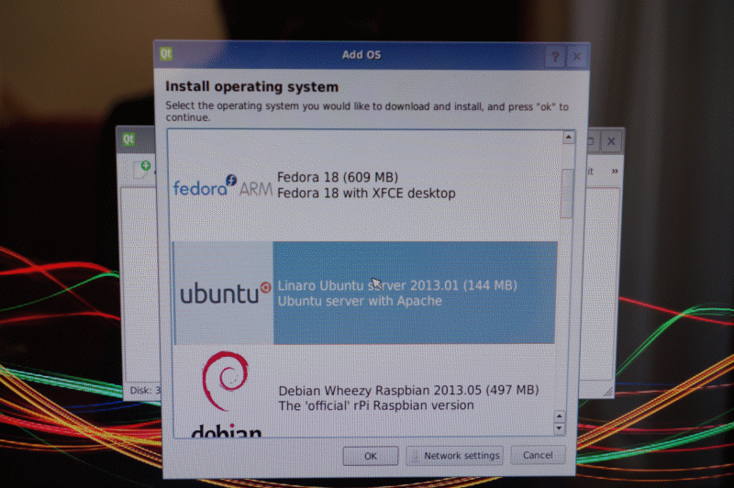
Task: Select Linaro Ubuntu server 2013.01 entry
Action: click(365, 293)
